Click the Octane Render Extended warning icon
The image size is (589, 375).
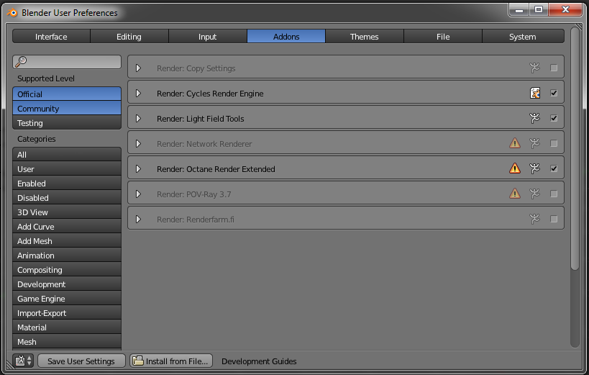pos(515,168)
